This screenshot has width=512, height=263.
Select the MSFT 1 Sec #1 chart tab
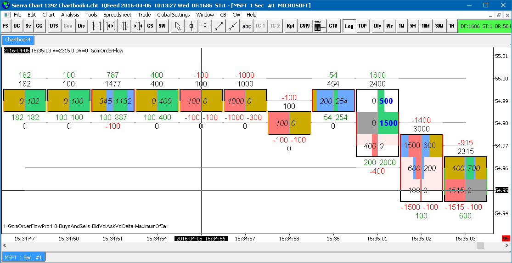[x=23, y=257]
